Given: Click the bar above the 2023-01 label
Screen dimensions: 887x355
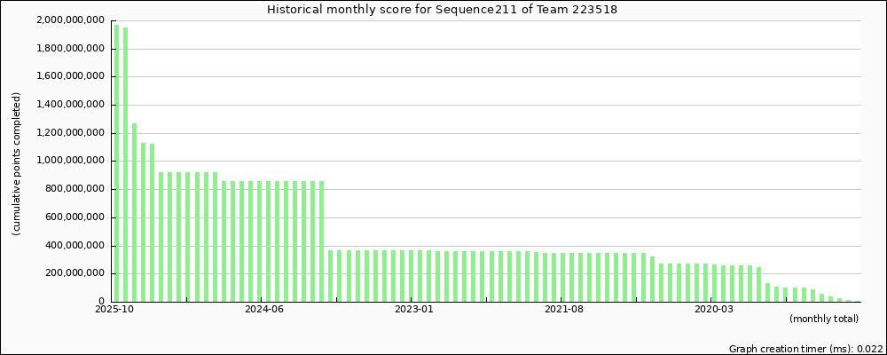Looking at the screenshot, I should 412,276.
